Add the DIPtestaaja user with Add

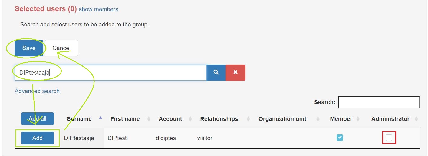[38, 138]
